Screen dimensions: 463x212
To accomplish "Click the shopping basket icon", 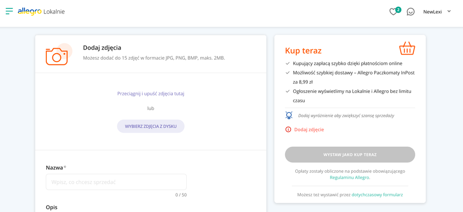I will click(407, 48).
